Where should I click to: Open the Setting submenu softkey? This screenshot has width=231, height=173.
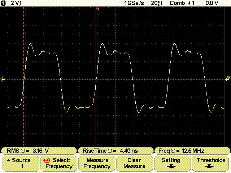pyautogui.click(x=172, y=163)
